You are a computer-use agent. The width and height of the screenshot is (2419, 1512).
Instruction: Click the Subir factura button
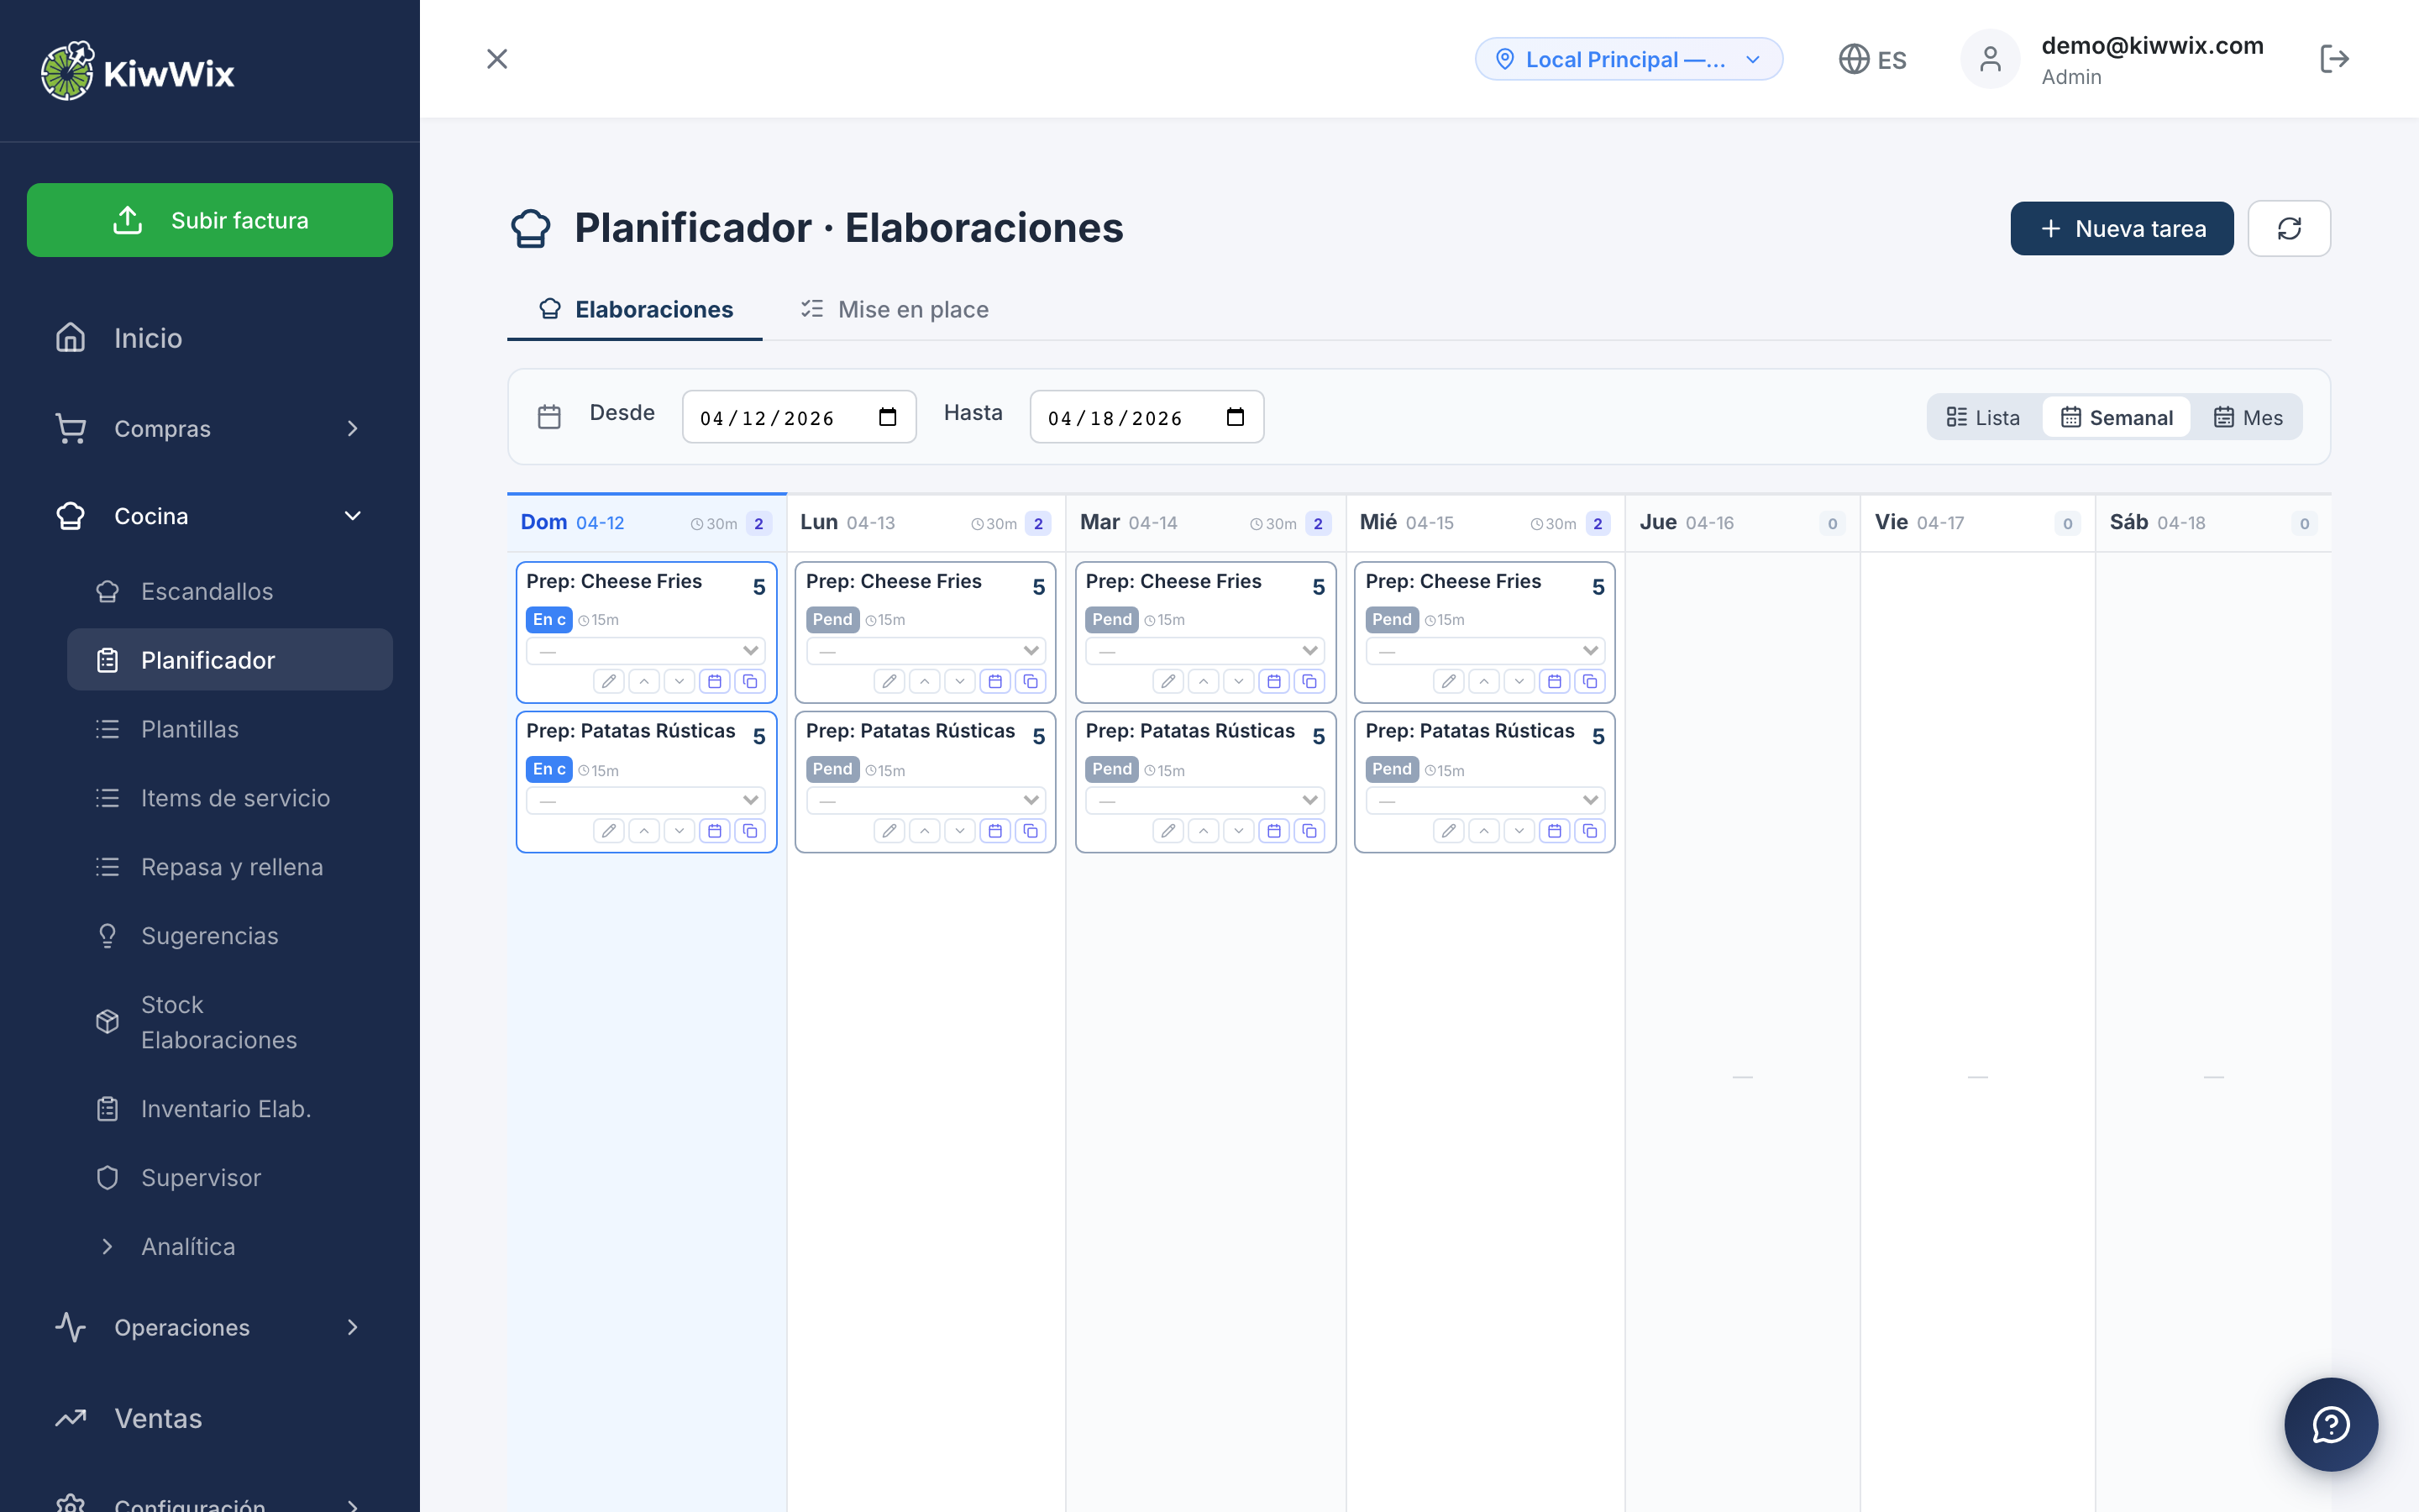pyautogui.click(x=210, y=220)
